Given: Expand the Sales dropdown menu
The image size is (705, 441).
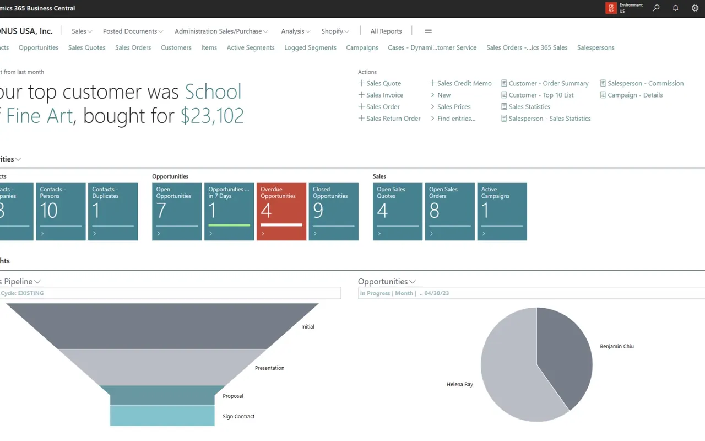Looking at the screenshot, I should [82, 31].
